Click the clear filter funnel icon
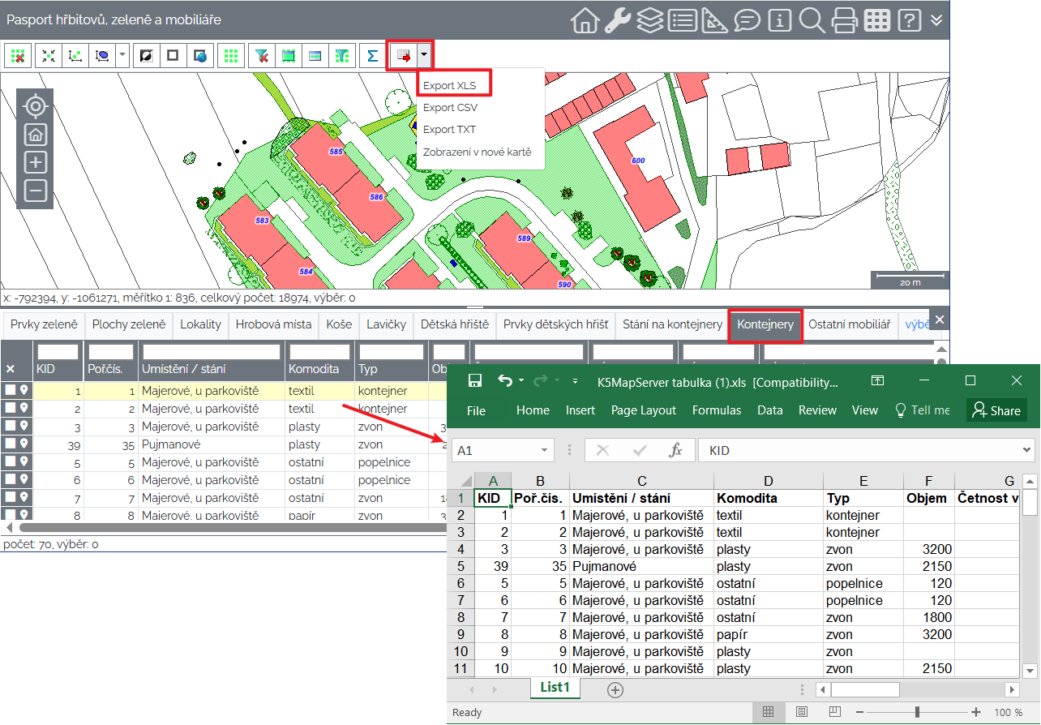 click(x=262, y=56)
